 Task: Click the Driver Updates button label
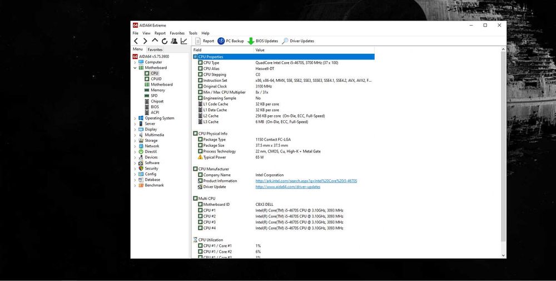(302, 41)
